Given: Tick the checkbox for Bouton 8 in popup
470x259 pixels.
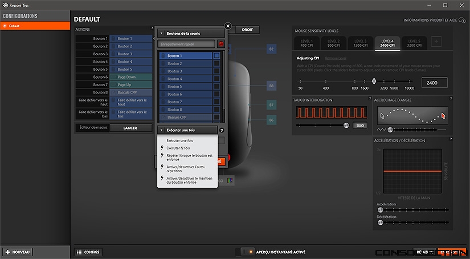Looking at the screenshot, I should click(x=216, y=110).
